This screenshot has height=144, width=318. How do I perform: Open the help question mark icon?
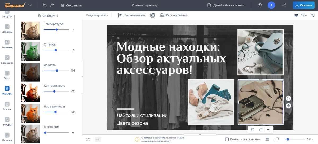pos(260,5)
